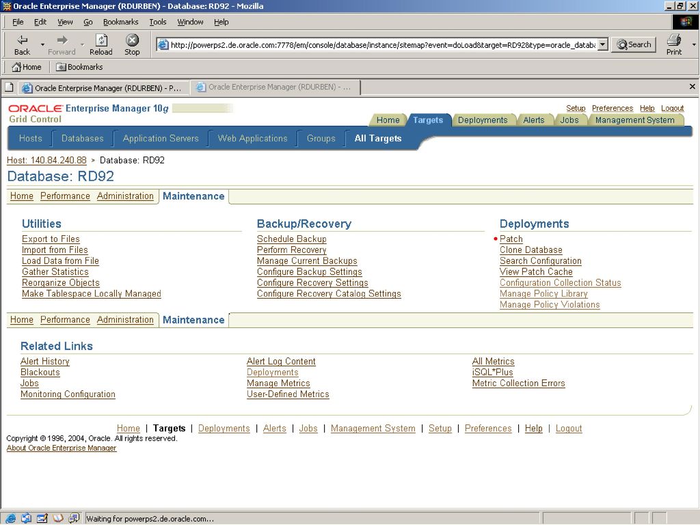700x525 pixels.
Task: Select the Databases subtab
Action: [x=83, y=138]
